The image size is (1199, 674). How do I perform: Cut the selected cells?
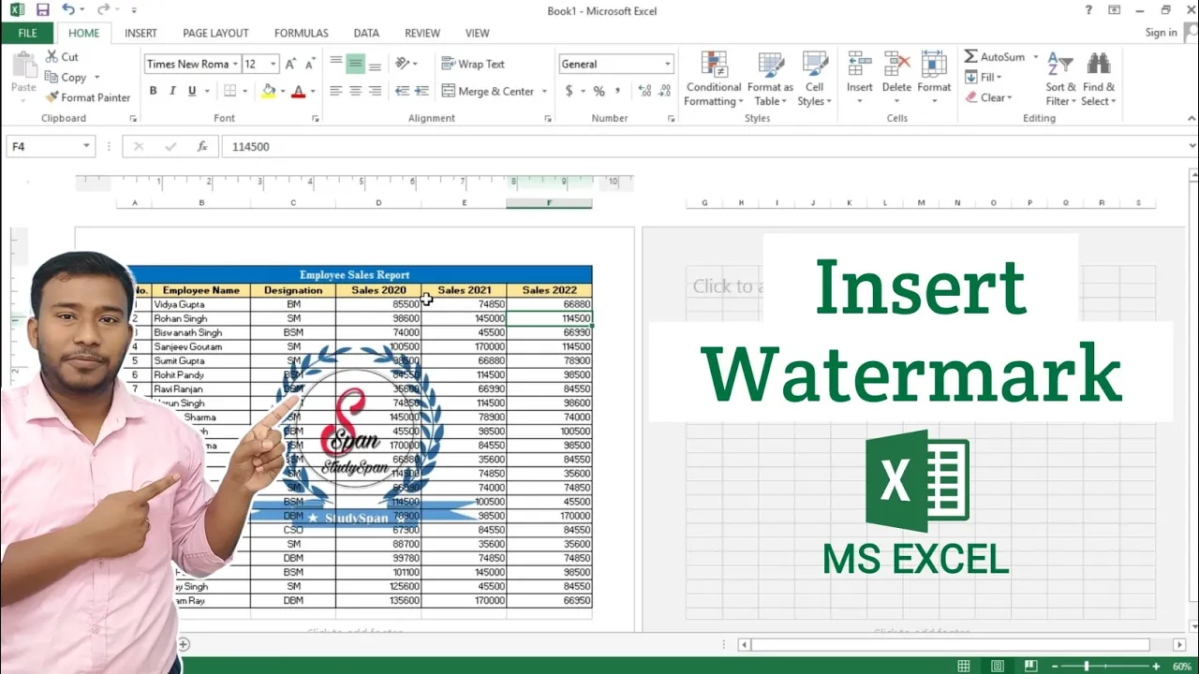click(62, 57)
